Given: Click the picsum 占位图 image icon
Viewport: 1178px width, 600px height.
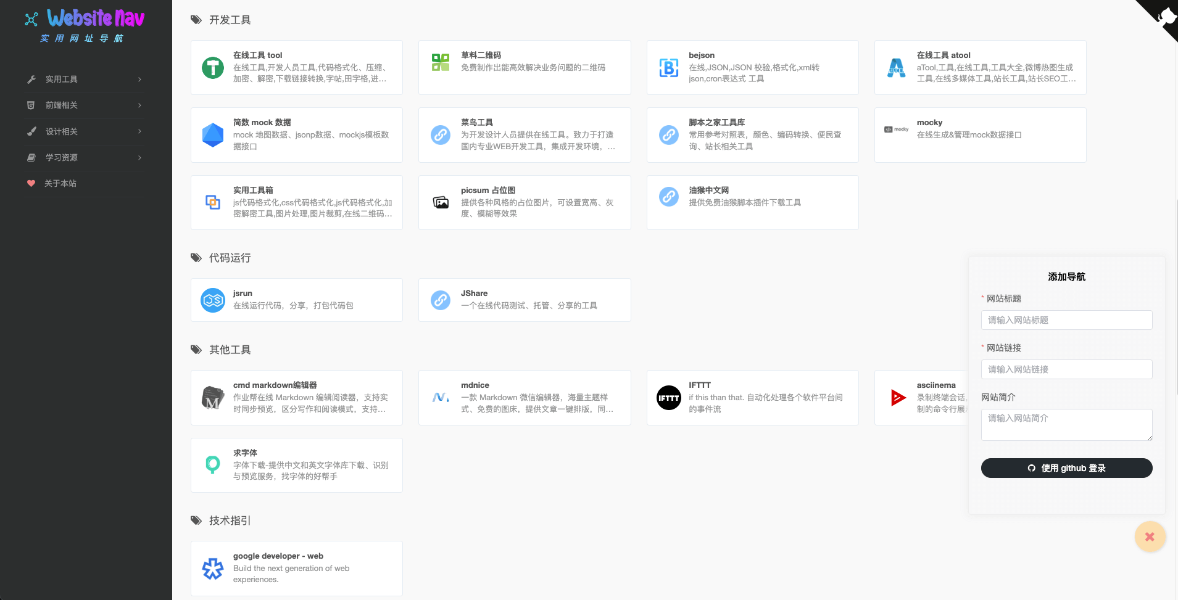Looking at the screenshot, I should click(x=441, y=202).
